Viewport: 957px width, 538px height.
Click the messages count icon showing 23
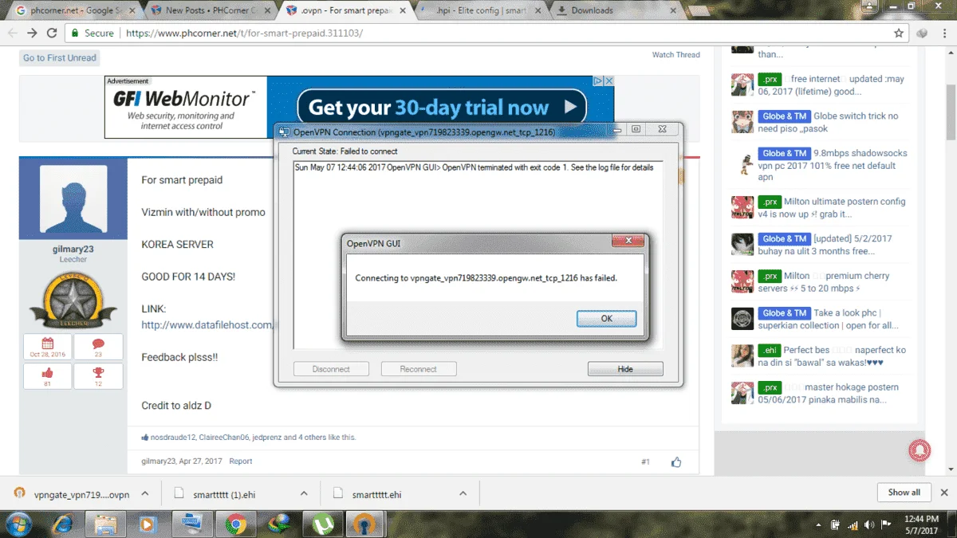[98, 344]
